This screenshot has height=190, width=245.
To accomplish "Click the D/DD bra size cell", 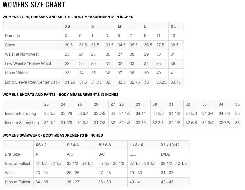I will tap(166, 154).
